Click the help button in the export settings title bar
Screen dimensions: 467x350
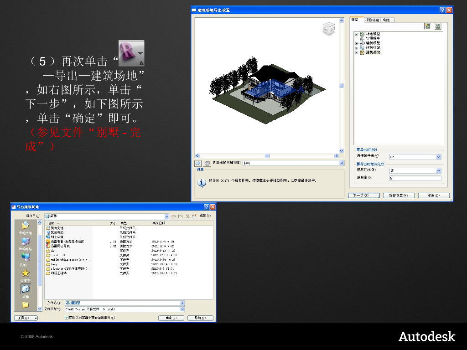click(442, 10)
